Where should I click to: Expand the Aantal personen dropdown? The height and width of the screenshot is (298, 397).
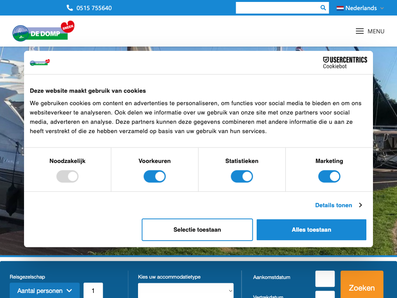[45, 291]
